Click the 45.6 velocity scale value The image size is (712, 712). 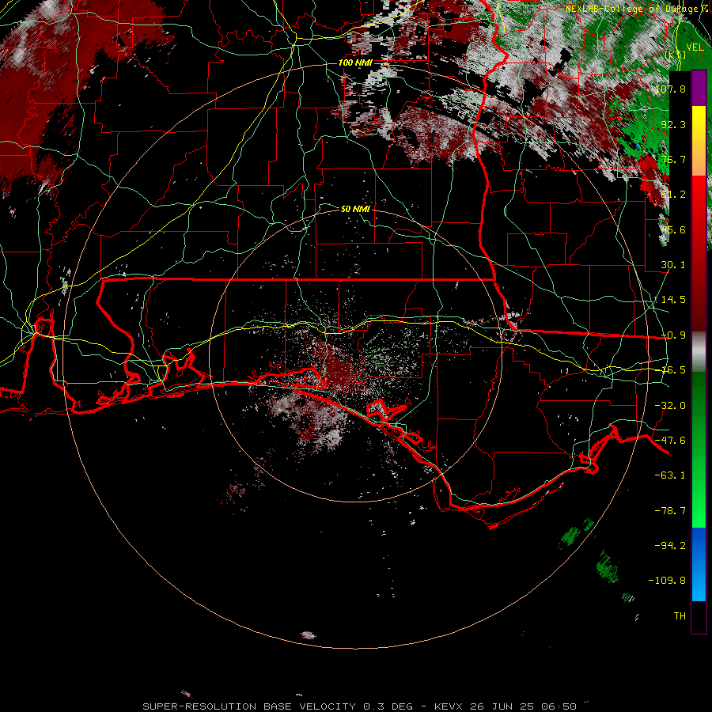(673, 229)
